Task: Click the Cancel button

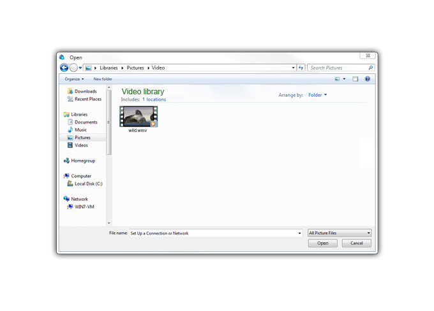Action: [357, 243]
